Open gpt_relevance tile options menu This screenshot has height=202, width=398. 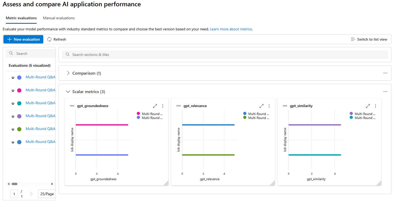pos(269,106)
